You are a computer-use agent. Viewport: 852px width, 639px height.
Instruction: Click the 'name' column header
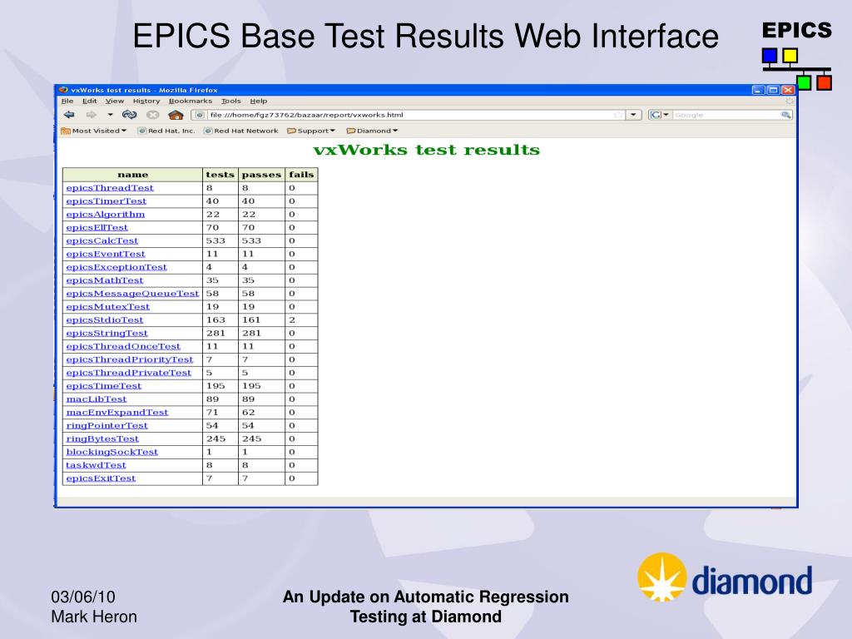pos(132,175)
